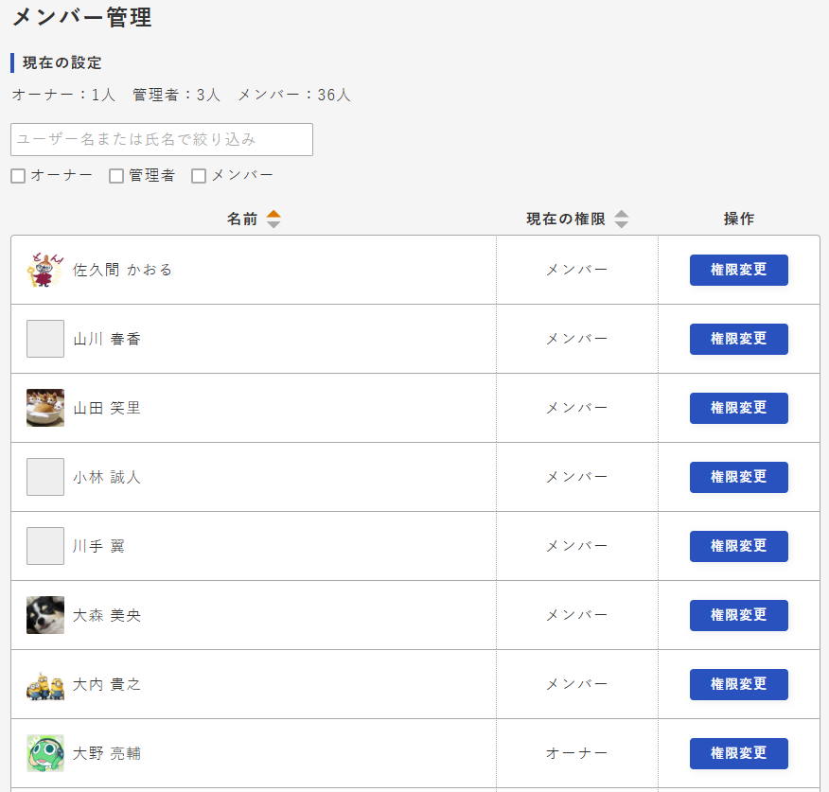This screenshot has height=792, width=829.
Task: Click 権限変更 for 大内 貴之
Action: point(738,685)
